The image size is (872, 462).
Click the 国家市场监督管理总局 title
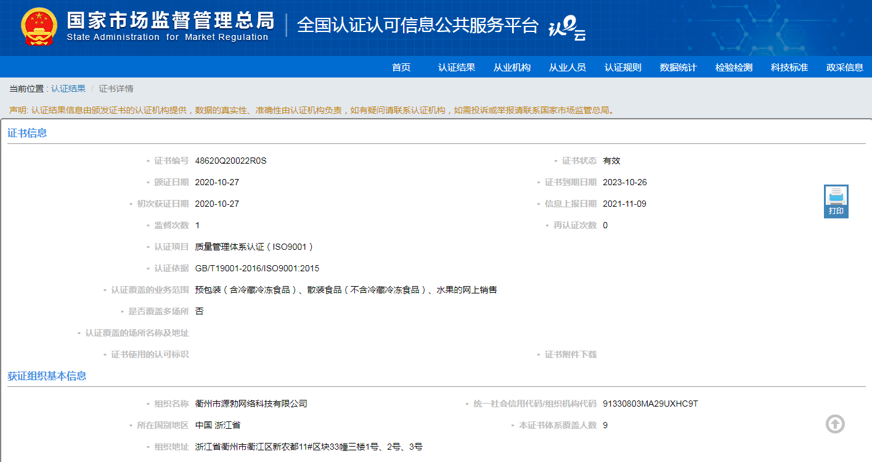[170, 20]
